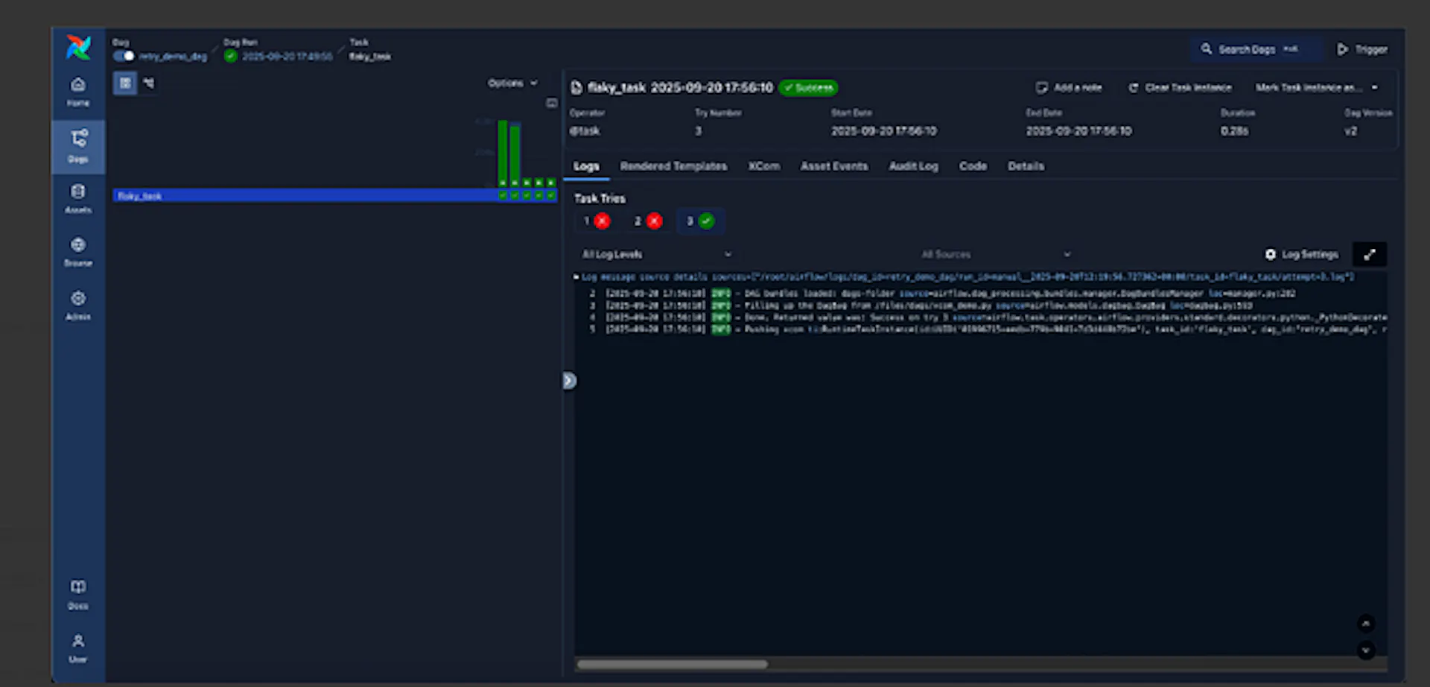Collapse the details panel with the round arrow
This screenshot has height=687, width=1430.
[x=569, y=381]
